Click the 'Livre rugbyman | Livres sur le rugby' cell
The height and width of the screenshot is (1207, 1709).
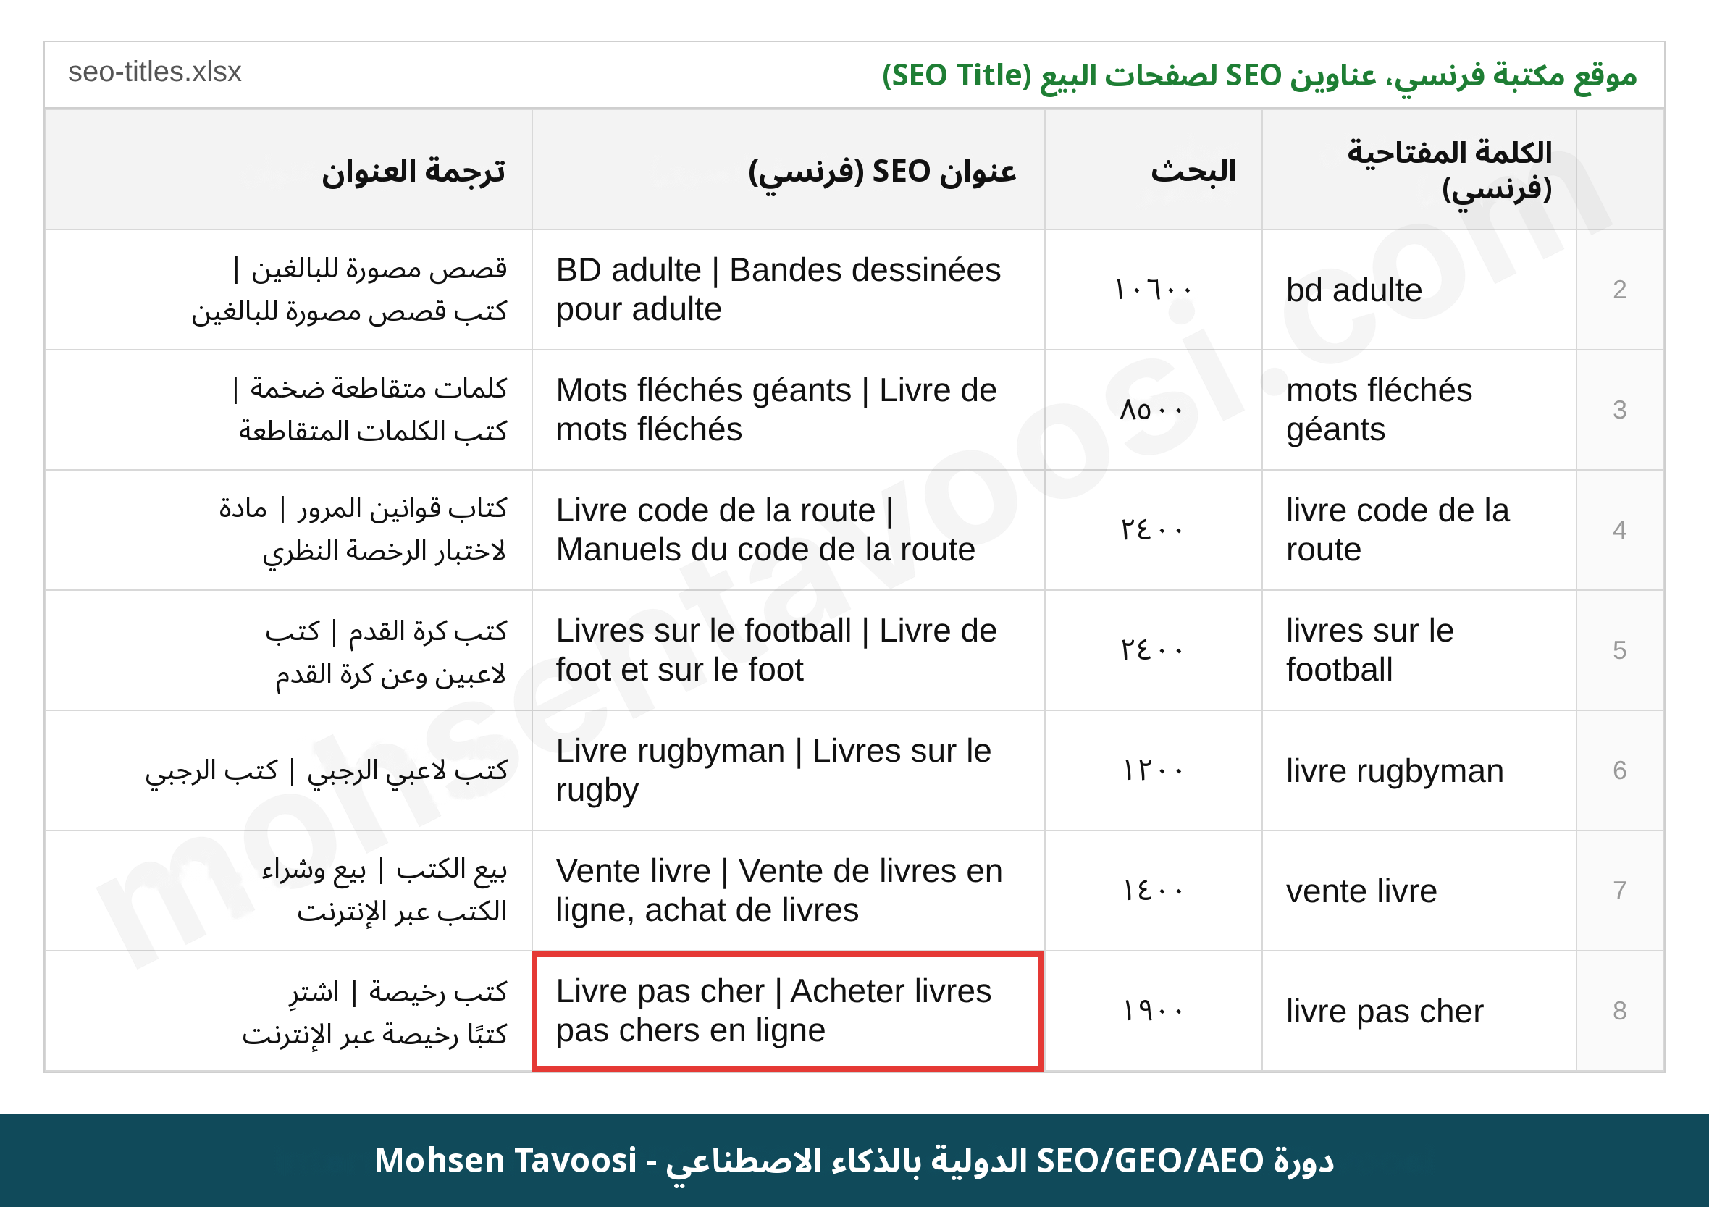pyautogui.click(x=789, y=770)
